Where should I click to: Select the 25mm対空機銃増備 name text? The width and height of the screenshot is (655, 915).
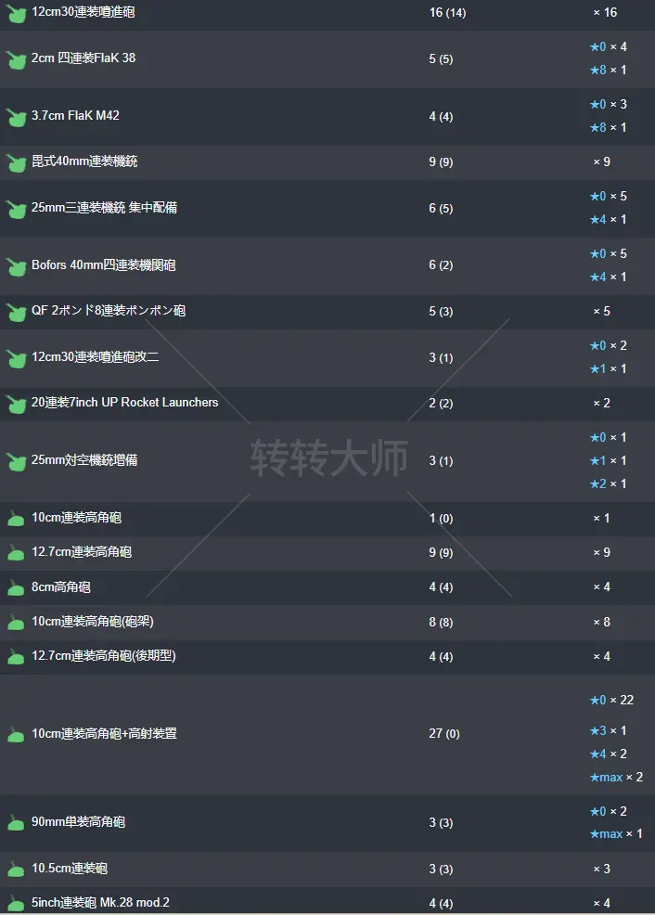coord(84,460)
